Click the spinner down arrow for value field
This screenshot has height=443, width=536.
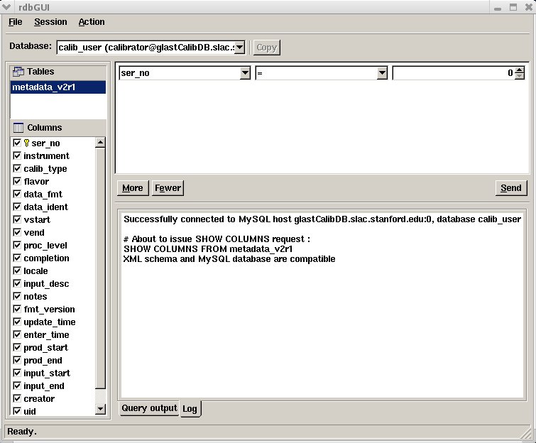(520, 76)
